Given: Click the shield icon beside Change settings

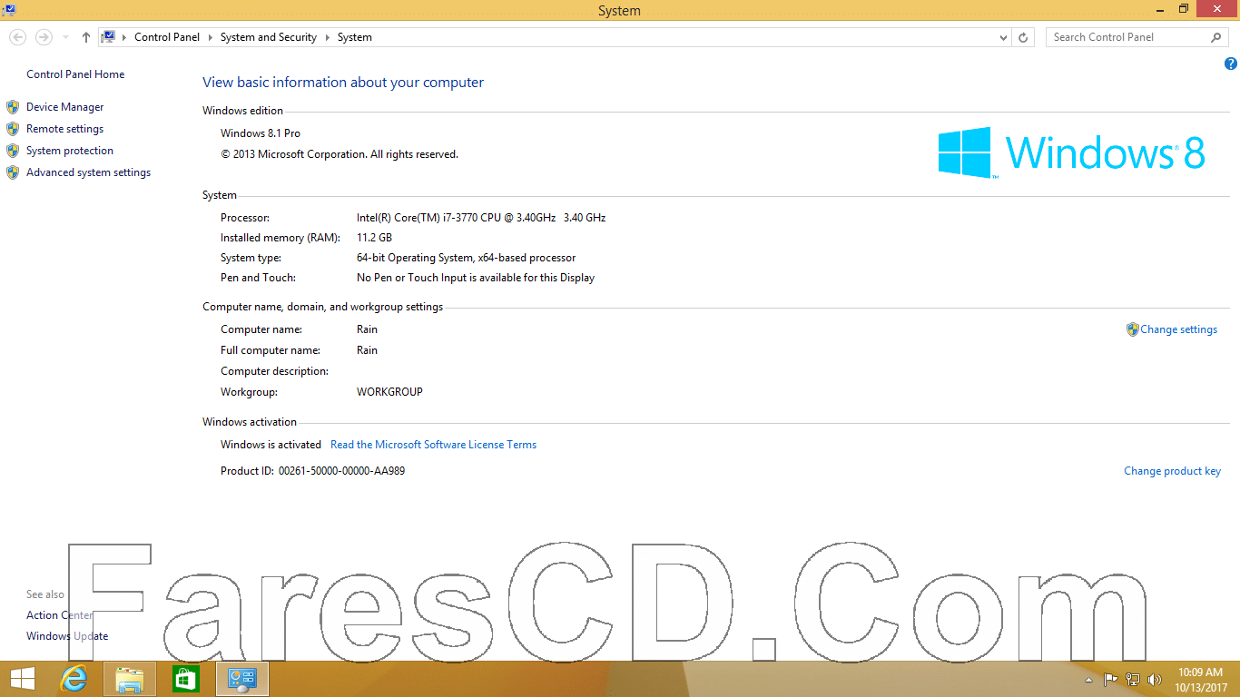Looking at the screenshot, I should [x=1132, y=329].
